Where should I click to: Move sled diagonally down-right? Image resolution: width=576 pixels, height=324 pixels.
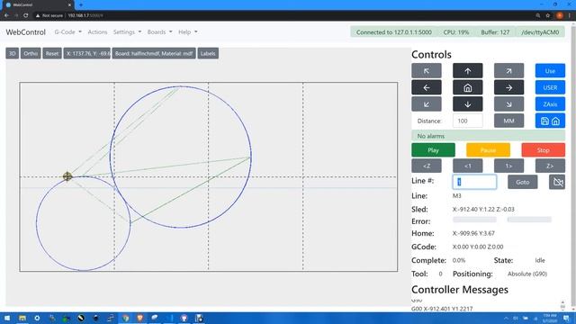pyautogui.click(x=508, y=104)
